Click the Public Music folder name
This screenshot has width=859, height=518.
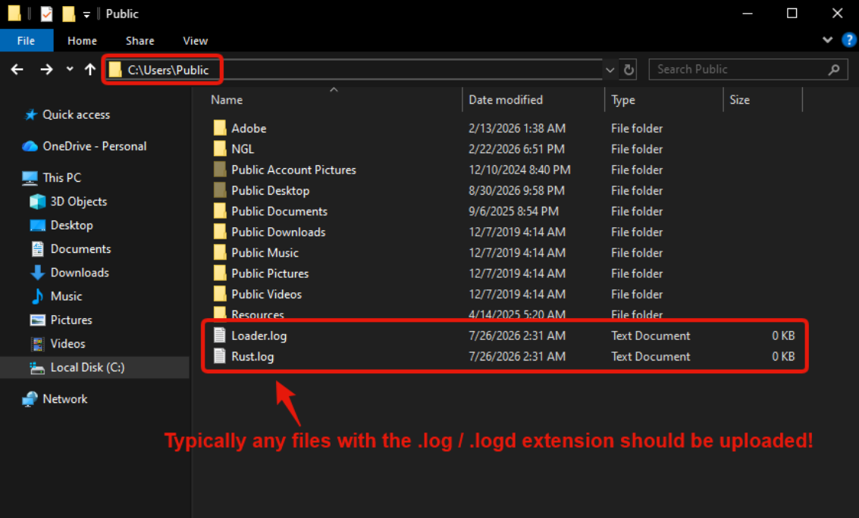(265, 253)
